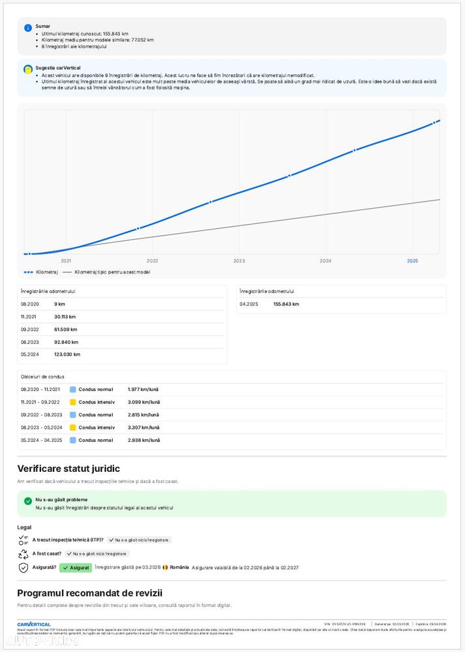Click the ITP 'Nu s-a găsit nicio înregistrare' badge
465x652 pixels.
pos(139,540)
